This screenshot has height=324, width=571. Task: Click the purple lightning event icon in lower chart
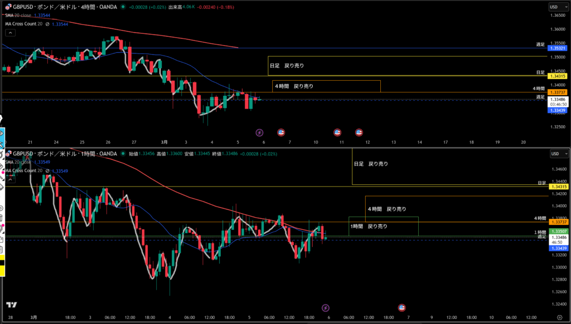[326, 307]
